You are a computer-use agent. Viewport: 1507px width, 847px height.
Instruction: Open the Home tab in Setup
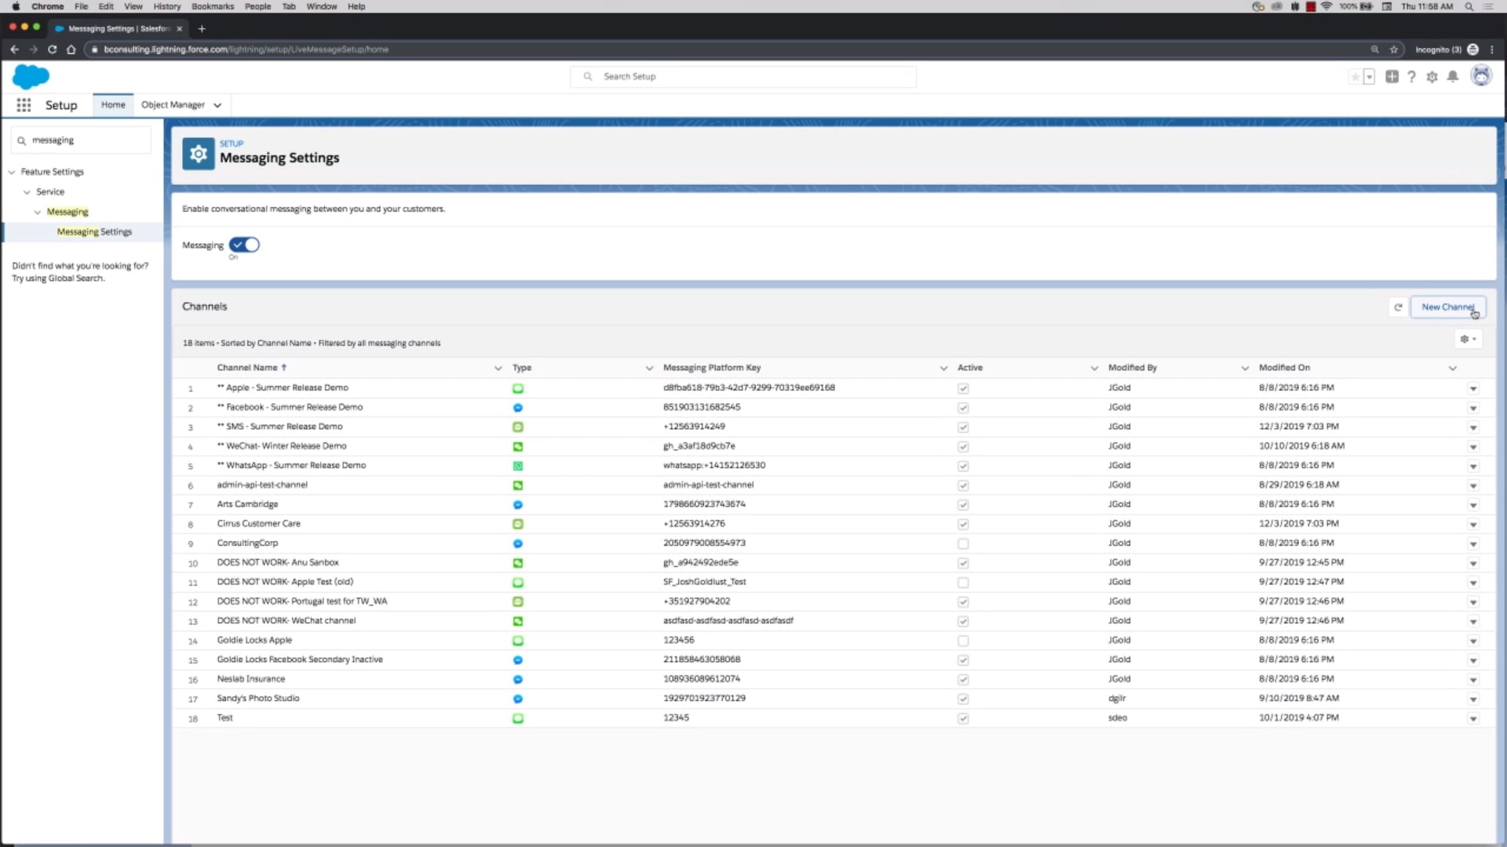coord(113,105)
